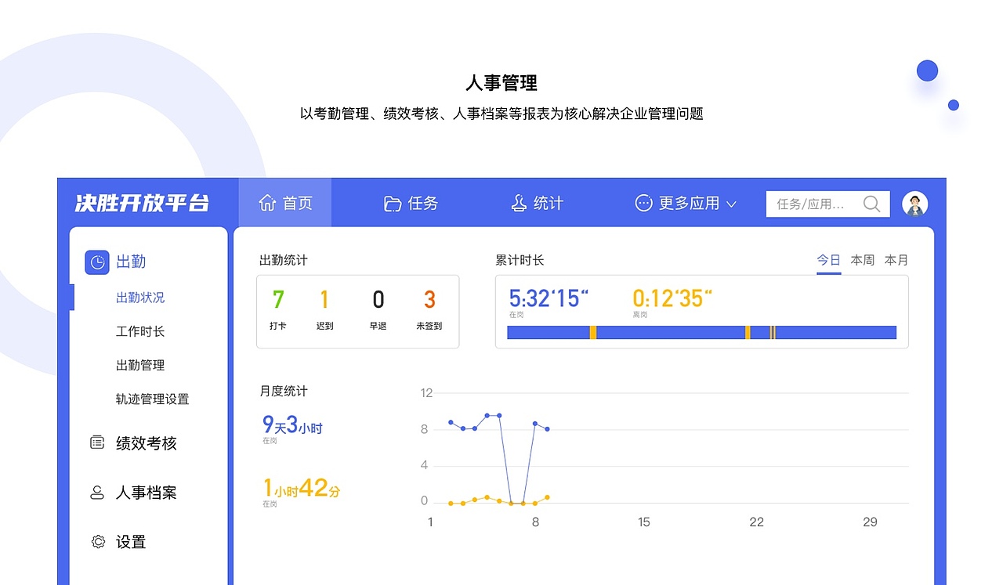The height and width of the screenshot is (585, 1003).
Task: Open 轨迹管理设置 from the sidebar
Action: 151,399
